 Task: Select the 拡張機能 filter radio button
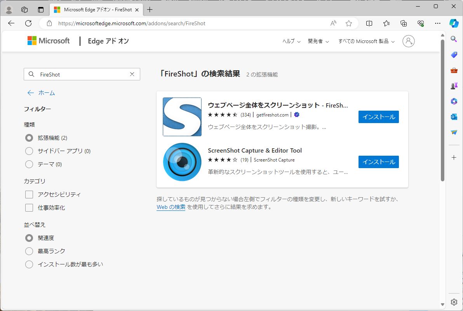[29, 138]
